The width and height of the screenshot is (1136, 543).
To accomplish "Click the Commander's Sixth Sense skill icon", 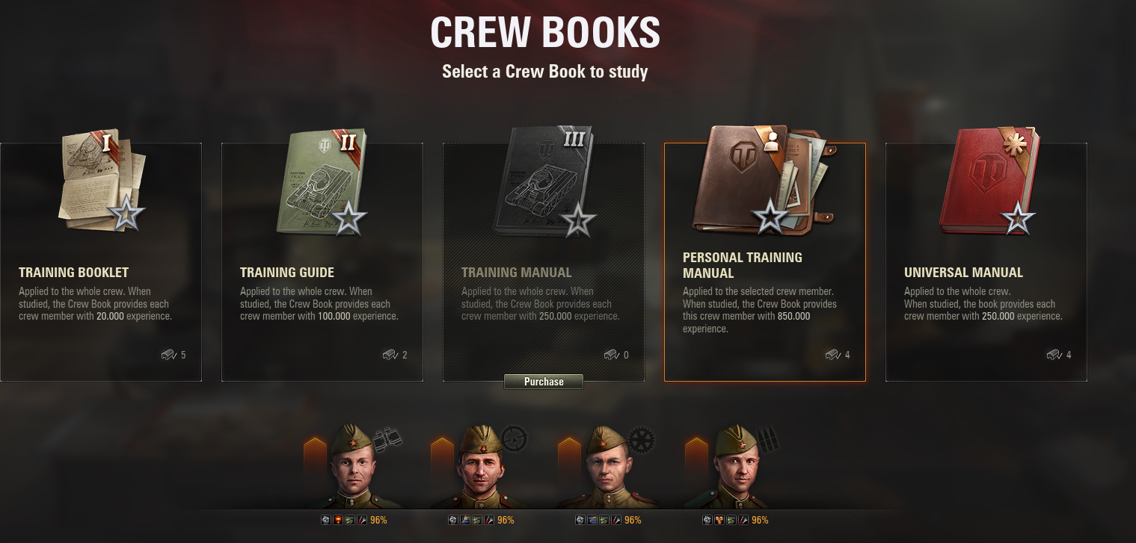I will click(338, 520).
